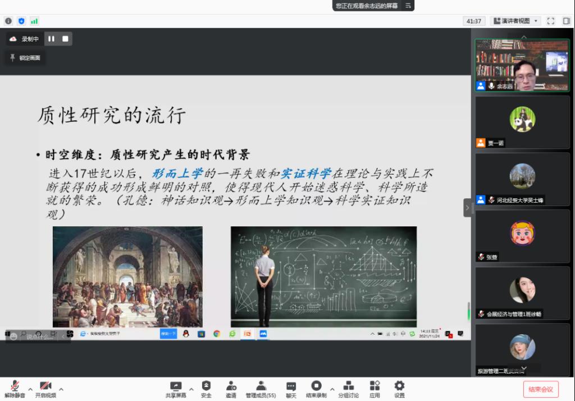
Task: Expand audio options arrow beside 解除静音
Action: point(30,389)
